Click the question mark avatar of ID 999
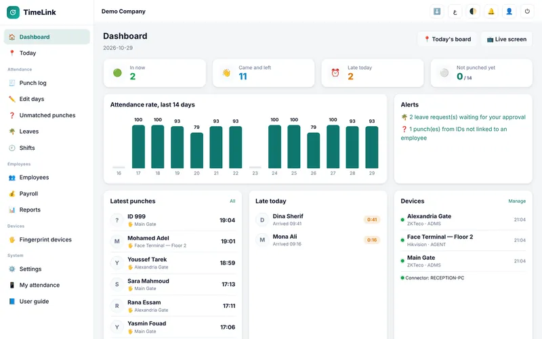This screenshot has width=542, height=339. (117, 220)
